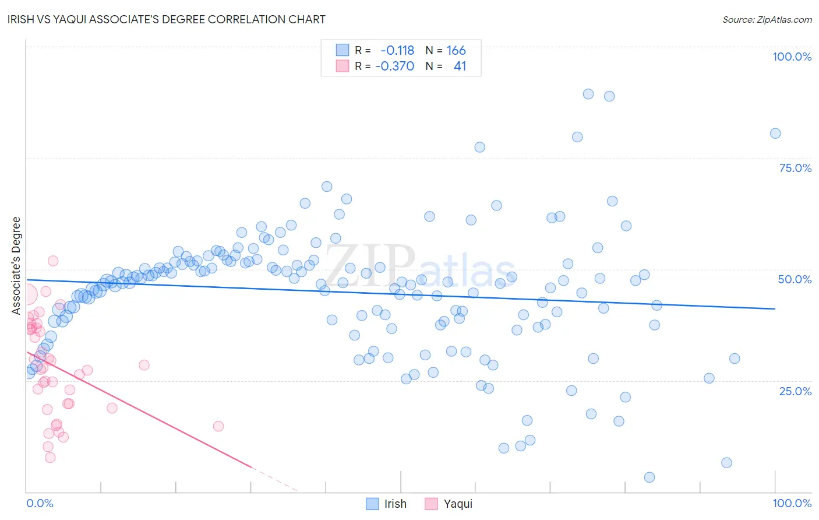Click the 0.0% x-axis label
The height and width of the screenshot is (520, 819).
(40, 503)
